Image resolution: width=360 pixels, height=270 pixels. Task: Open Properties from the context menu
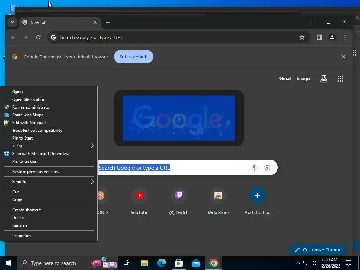point(49,235)
